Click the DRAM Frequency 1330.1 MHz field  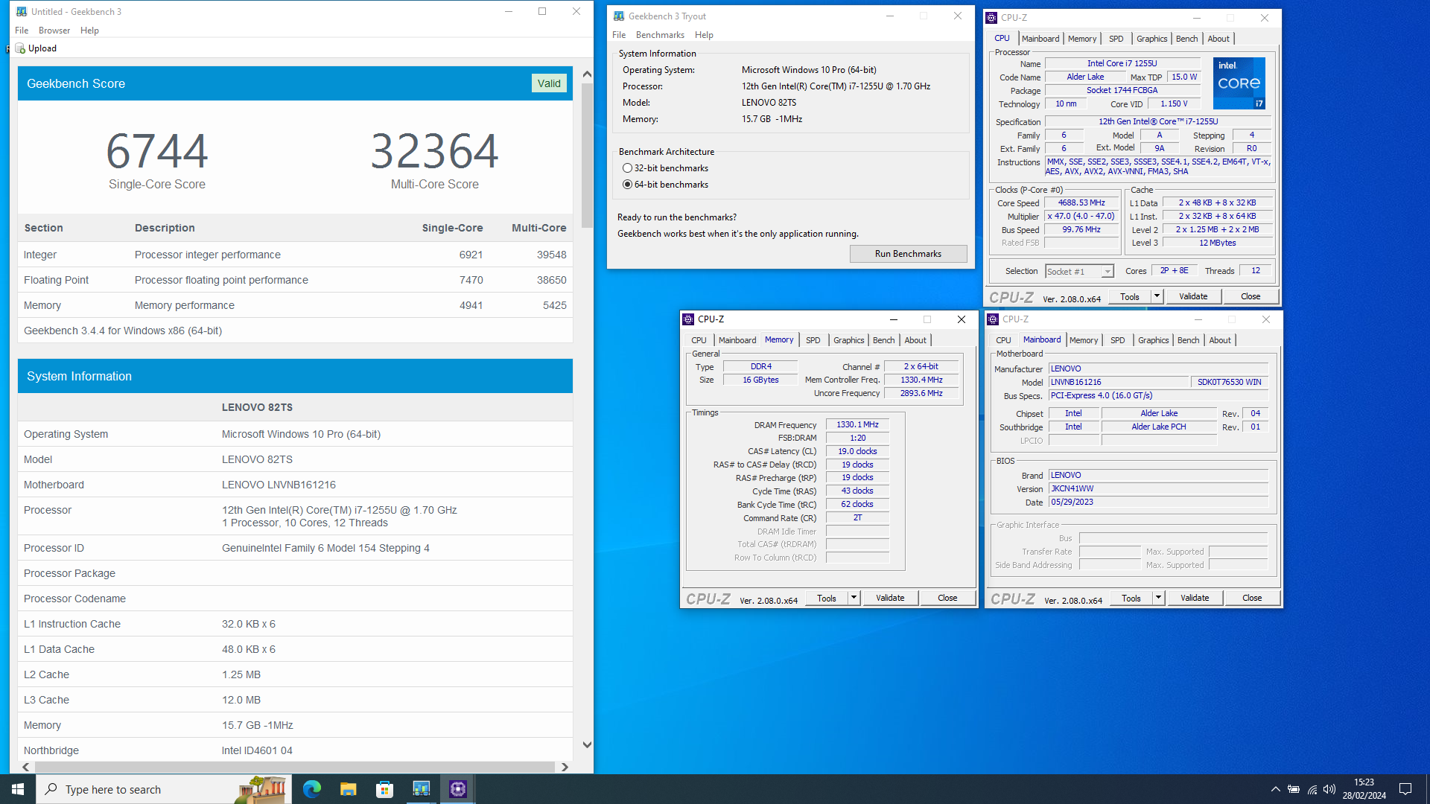click(857, 424)
